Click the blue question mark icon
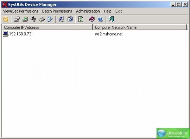This screenshot has width=190, height=139. click(100, 19)
